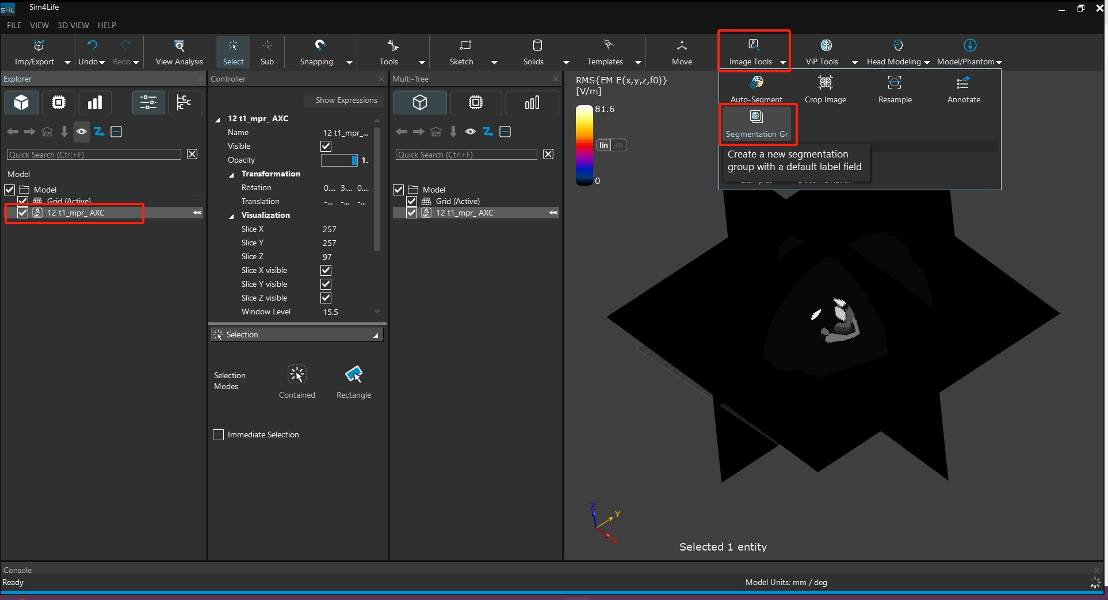The image size is (1108, 600).
Task: Click the Show Expressions button
Action: click(x=346, y=100)
